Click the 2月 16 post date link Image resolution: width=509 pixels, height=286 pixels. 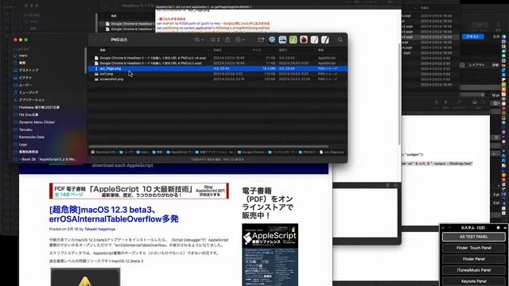pyautogui.click(x=72, y=229)
